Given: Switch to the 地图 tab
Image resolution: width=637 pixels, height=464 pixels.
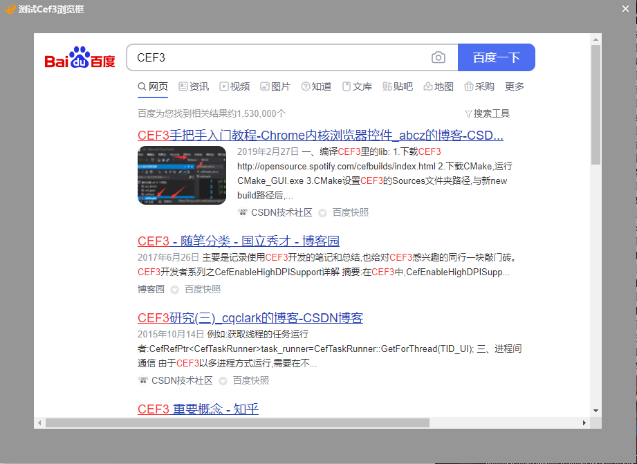Looking at the screenshot, I should pos(438,86).
